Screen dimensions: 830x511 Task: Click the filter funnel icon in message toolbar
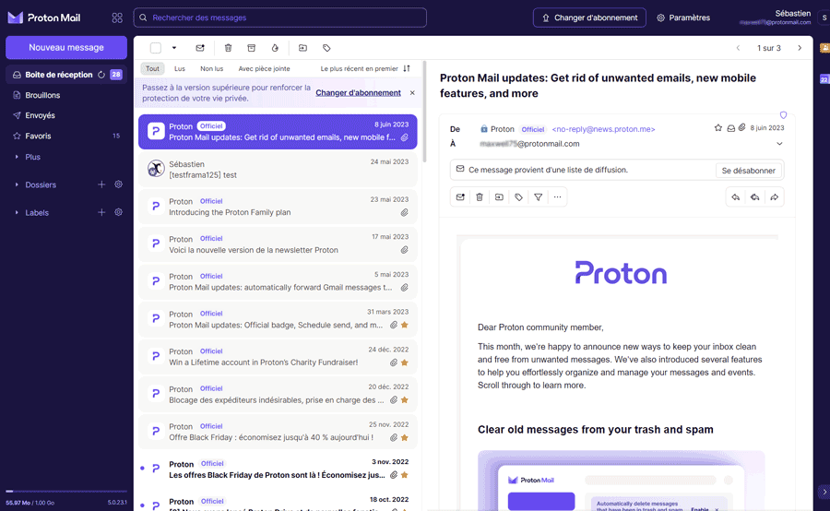[x=538, y=197]
